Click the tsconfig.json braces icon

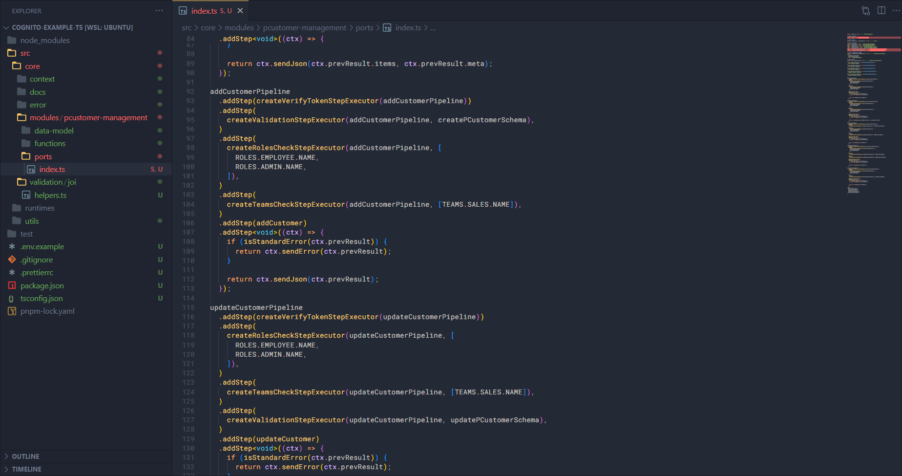(12, 299)
